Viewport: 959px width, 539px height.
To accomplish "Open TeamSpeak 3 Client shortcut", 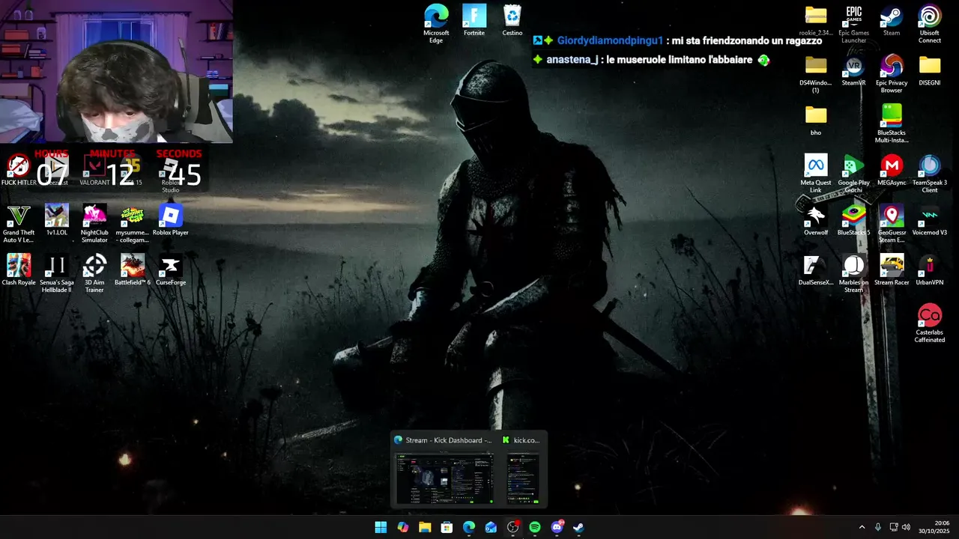I will (x=930, y=173).
